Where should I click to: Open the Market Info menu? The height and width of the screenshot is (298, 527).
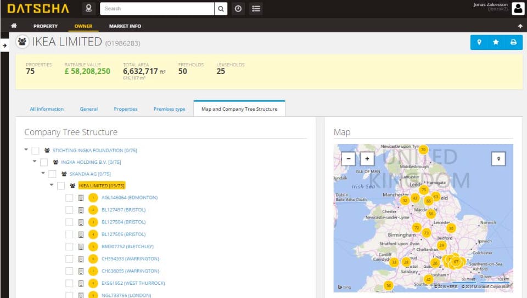[125, 26]
